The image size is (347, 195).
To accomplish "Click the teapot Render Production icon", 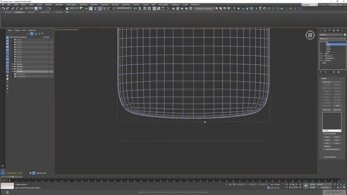I will pyautogui.click(x=182, y=9).
